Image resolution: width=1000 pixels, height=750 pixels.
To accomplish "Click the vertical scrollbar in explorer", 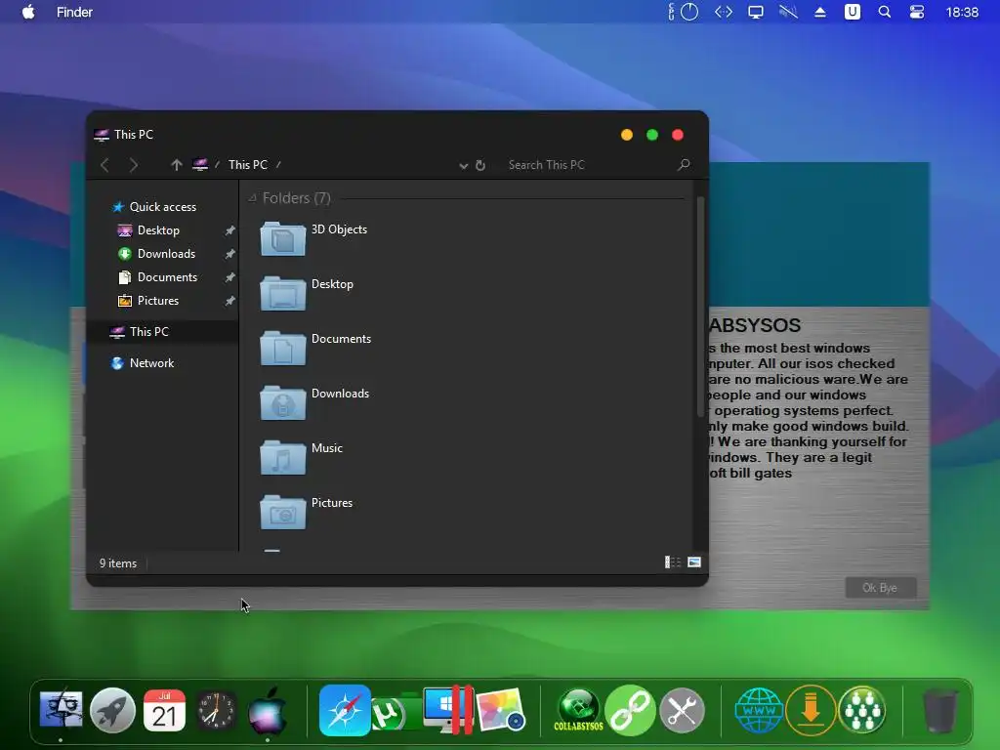I will (x=700, y=306).
